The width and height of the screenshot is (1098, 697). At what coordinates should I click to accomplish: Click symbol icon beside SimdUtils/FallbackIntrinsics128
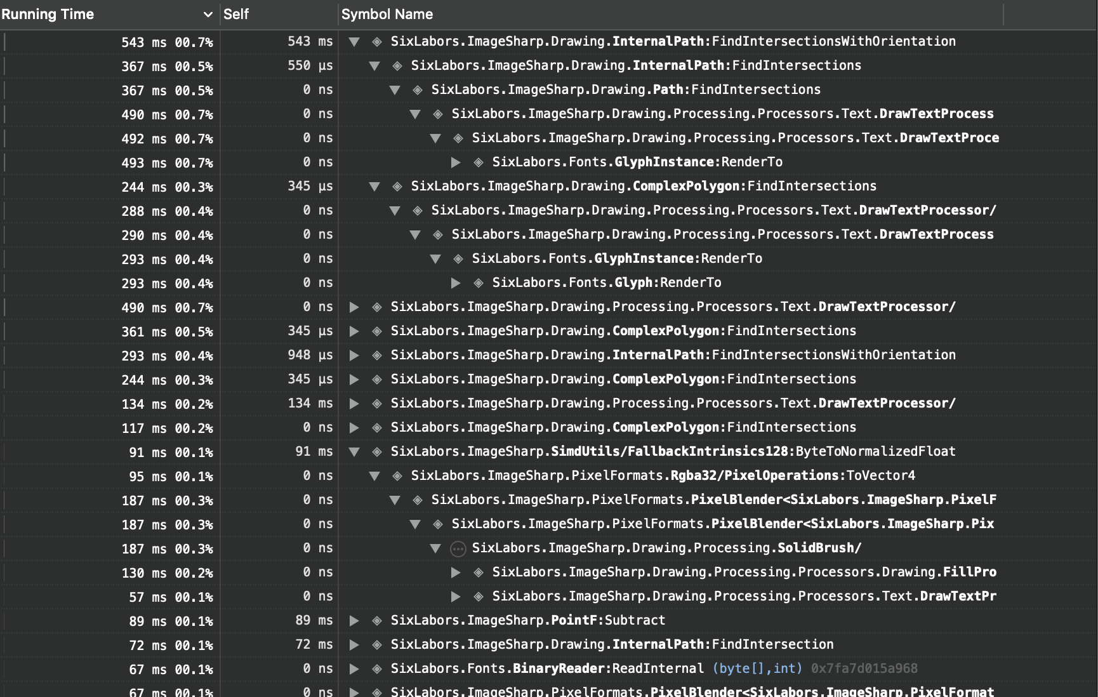(x=377, y=452)
